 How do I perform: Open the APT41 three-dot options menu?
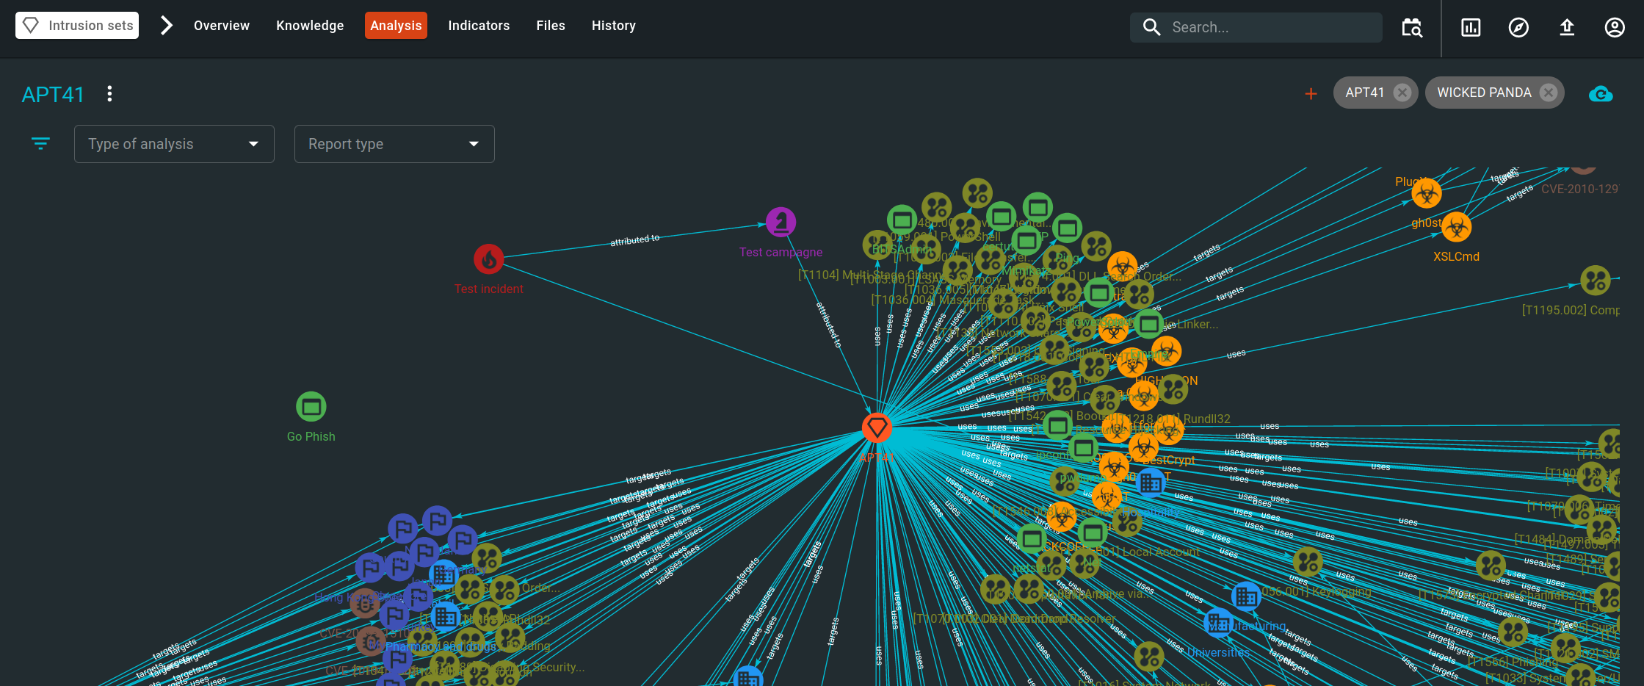109,93
